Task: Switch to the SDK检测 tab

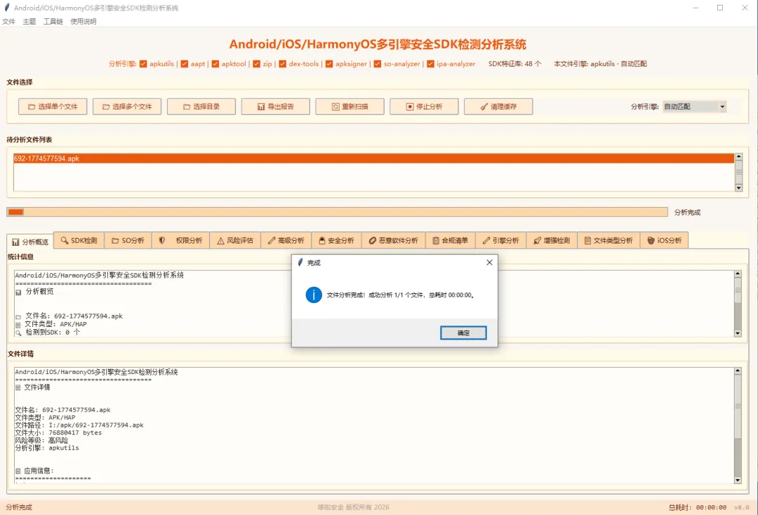Action: coord(79,241)
